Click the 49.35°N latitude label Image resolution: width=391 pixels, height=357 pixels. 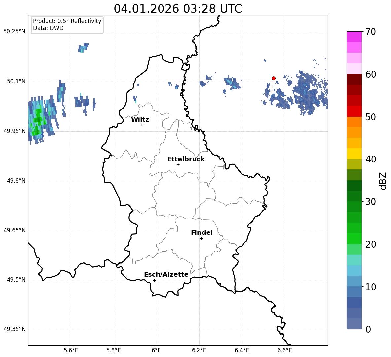pyautogui.click(x=15, y=329)
